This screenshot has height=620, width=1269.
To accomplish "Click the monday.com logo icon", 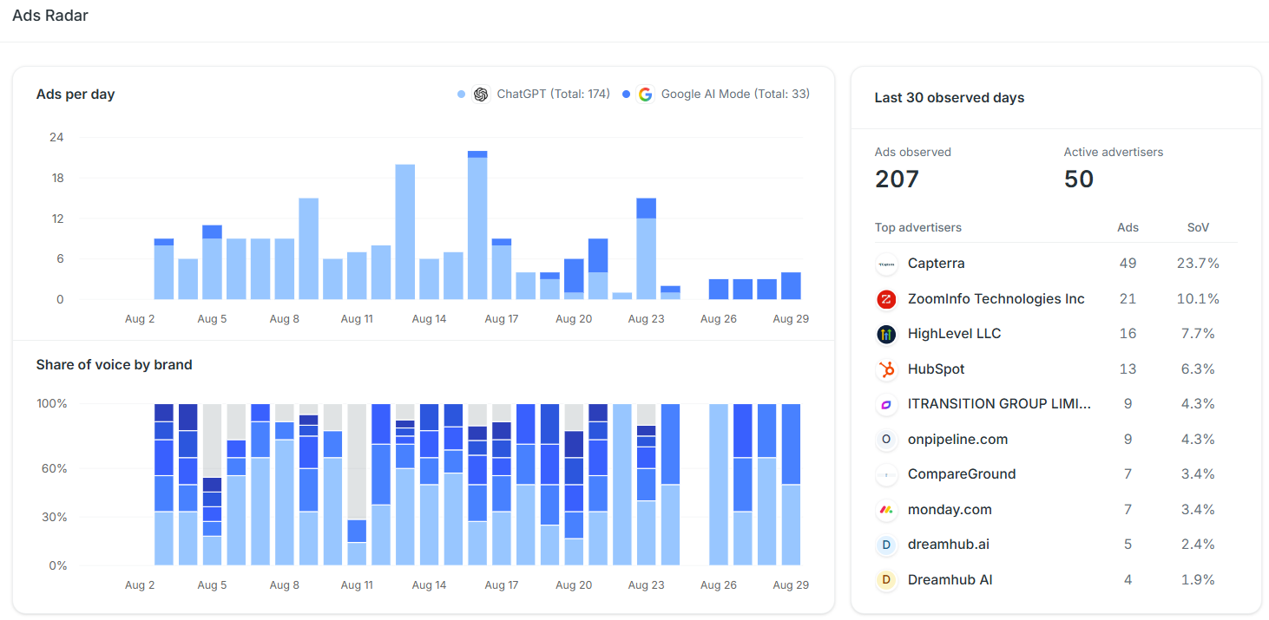I will point(886,510).
